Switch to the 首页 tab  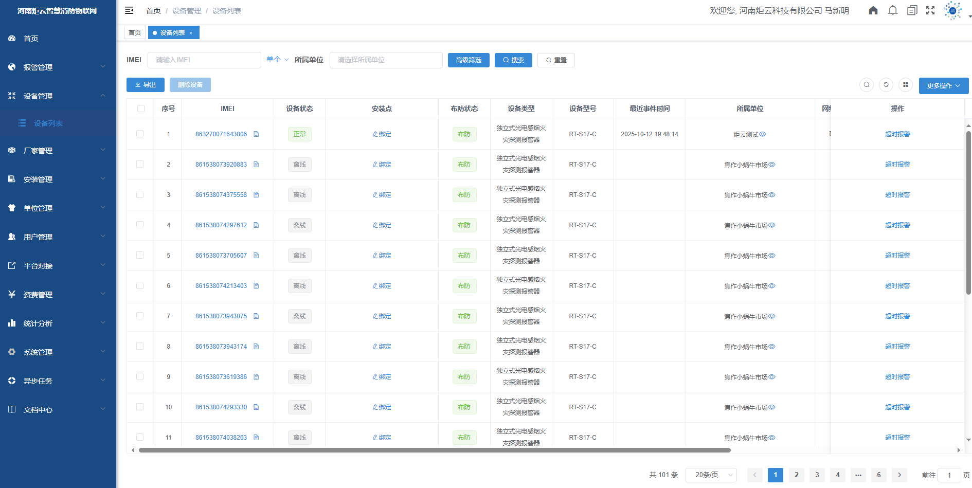click(x=135, y=33)
